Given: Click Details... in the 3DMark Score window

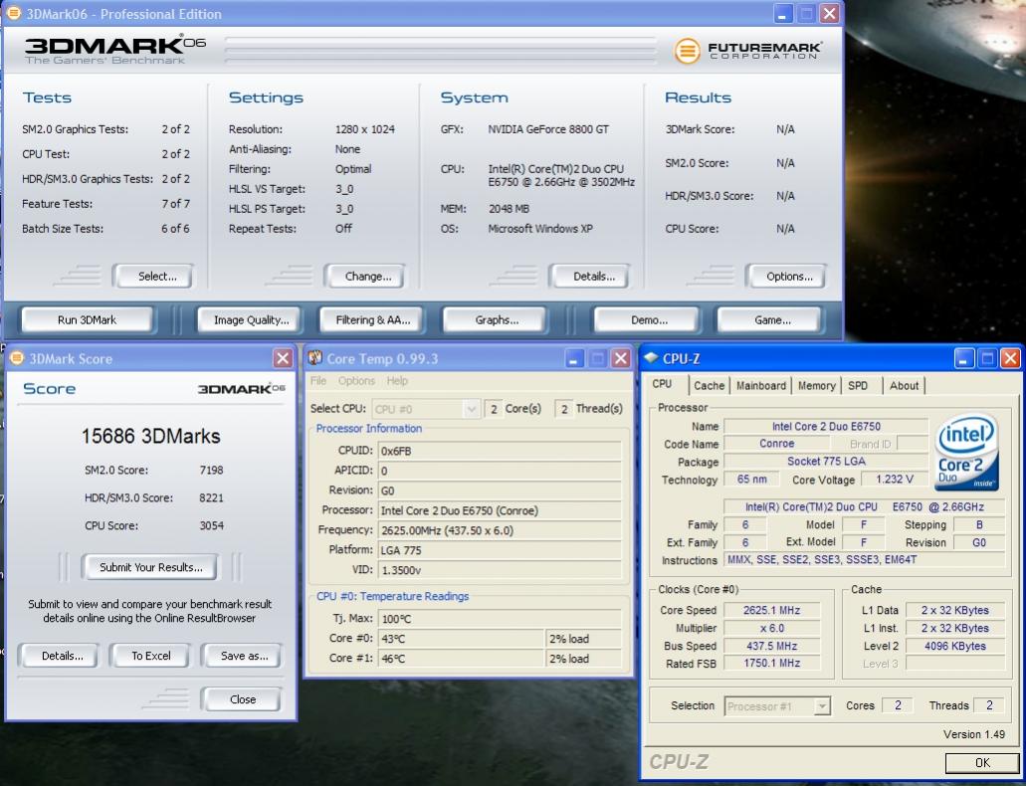Looking at the screenshot, I should [x=60, y=656].
